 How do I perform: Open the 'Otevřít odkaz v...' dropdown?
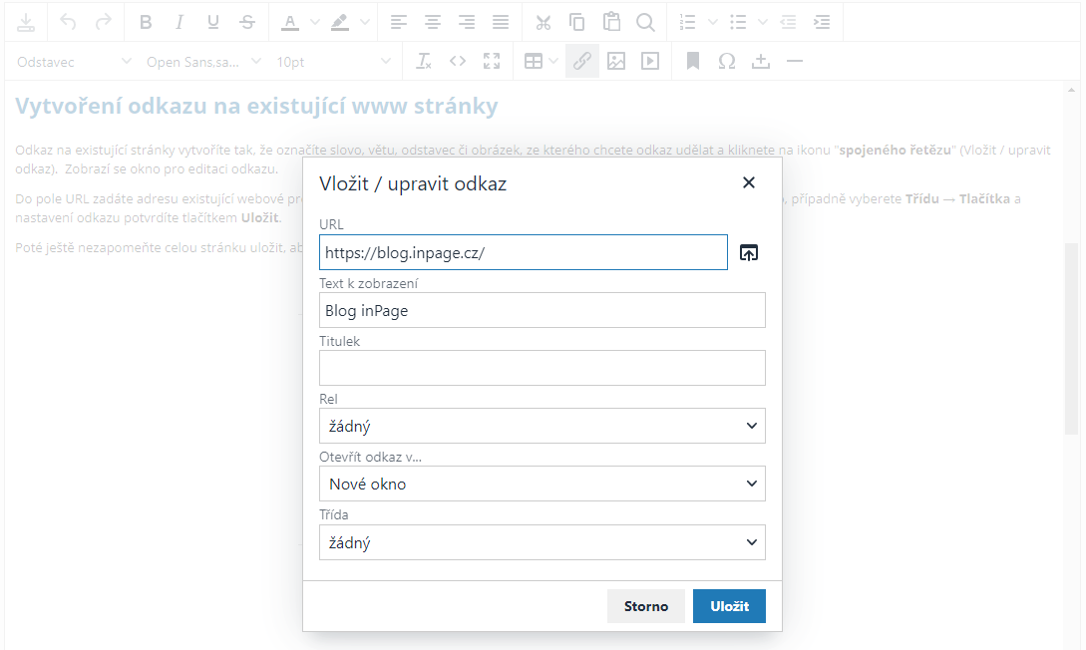542,484
